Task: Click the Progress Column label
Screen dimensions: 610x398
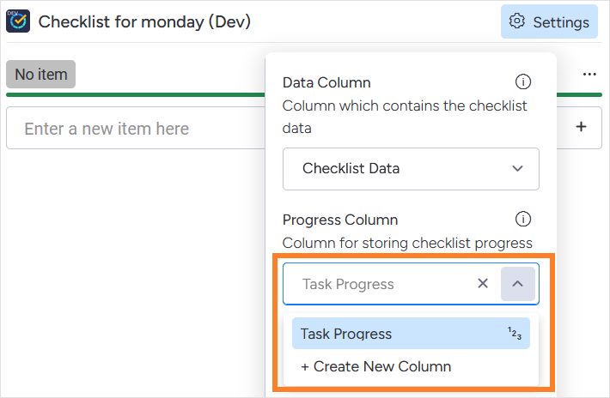Action: [340, 220]
